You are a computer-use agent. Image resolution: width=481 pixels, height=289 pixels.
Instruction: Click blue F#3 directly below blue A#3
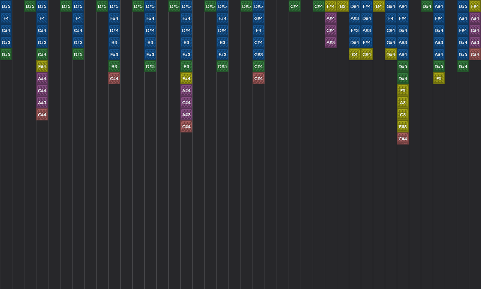click(355, 30)
